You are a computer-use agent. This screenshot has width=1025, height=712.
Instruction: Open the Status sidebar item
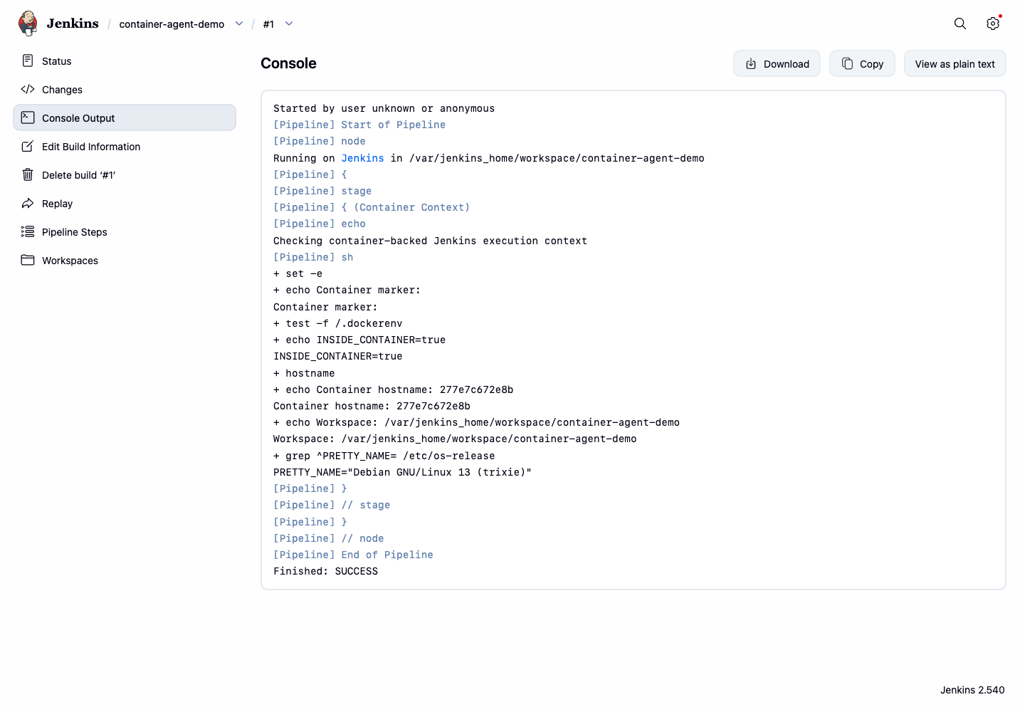125,61
